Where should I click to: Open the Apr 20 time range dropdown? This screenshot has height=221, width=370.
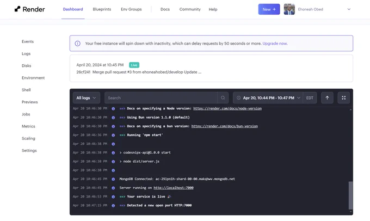[268, 98]
